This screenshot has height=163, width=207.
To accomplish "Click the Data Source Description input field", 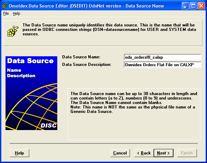I will (162, 65).
